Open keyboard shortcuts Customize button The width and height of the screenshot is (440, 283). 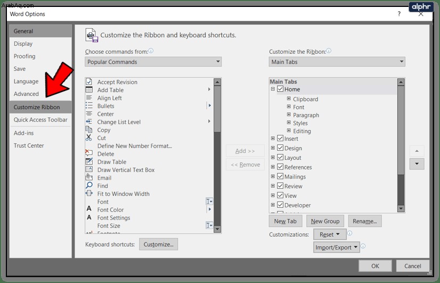(159, 244)
